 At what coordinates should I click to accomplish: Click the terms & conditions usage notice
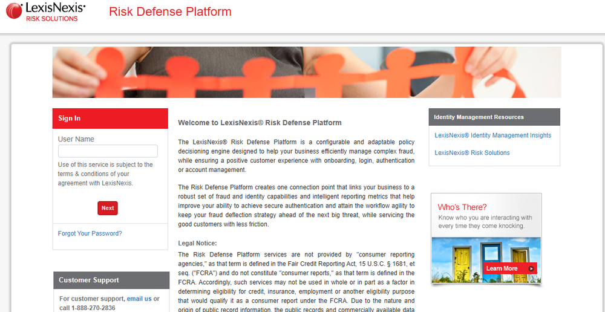(105, 174)
